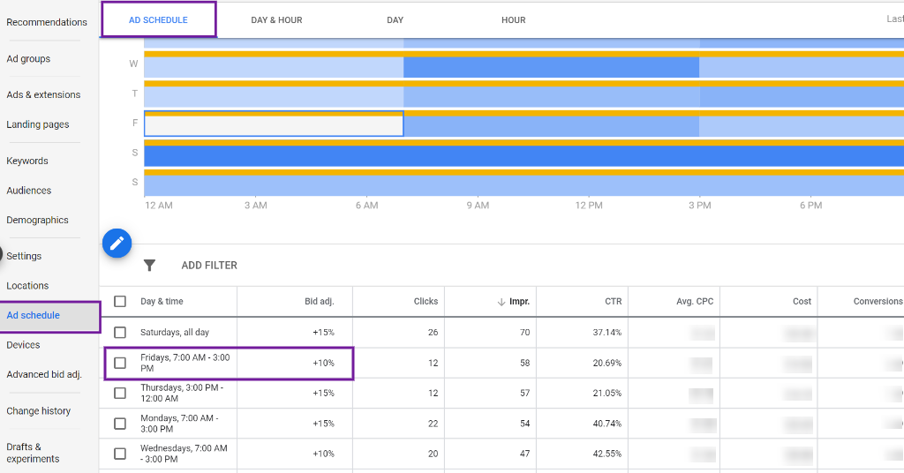Check the Saturdays, all day row checkbox
The image size is (904, 473).
120,333
